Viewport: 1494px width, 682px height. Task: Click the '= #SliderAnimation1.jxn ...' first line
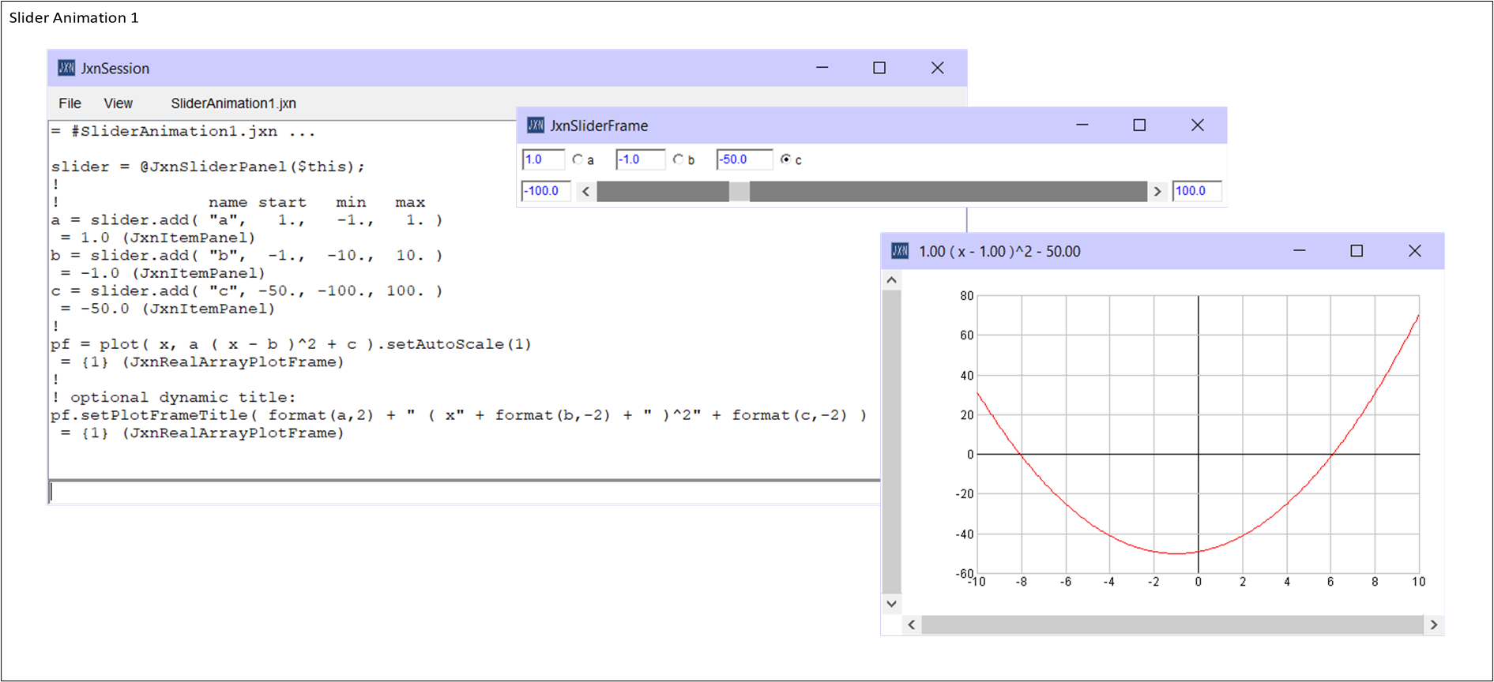(x=183, y=131)
